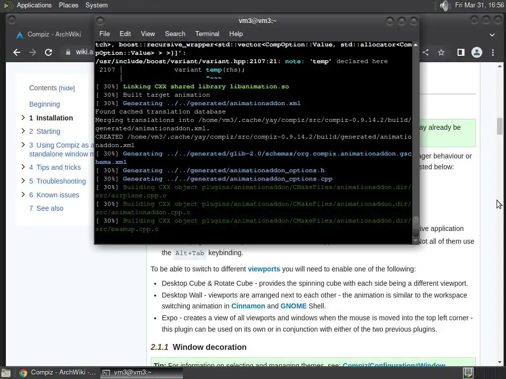
Task: Expand the Known issues chevron
Action: point(23,194)
